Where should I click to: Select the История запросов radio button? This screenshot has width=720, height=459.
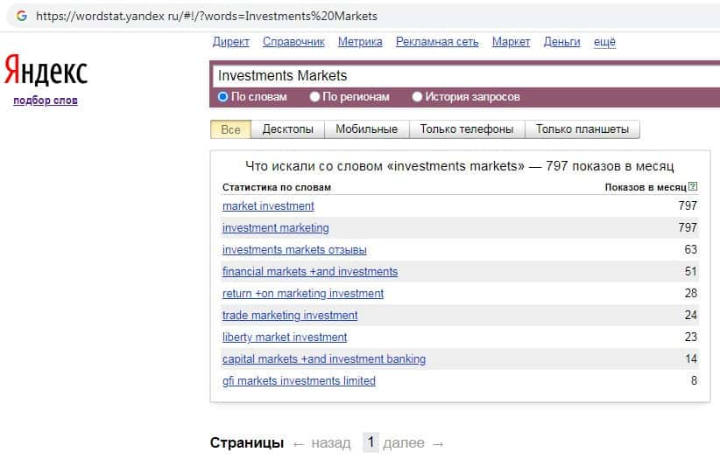[417, 97]
